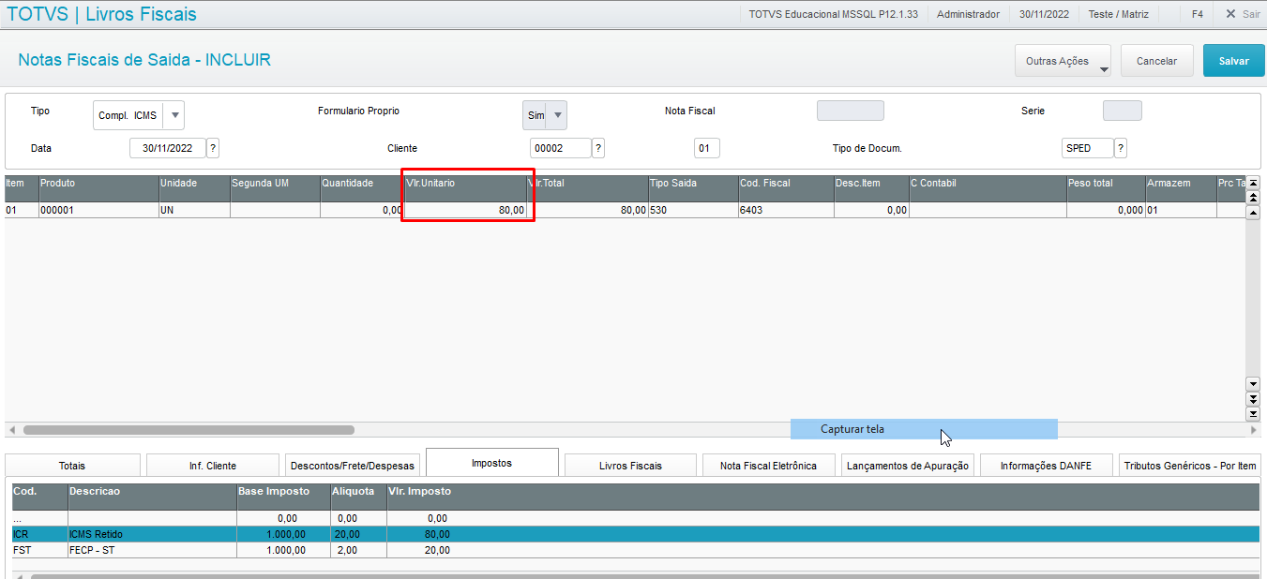
Task: Jump to last row using bottom grid arrow
Action: click(1252, 413)
